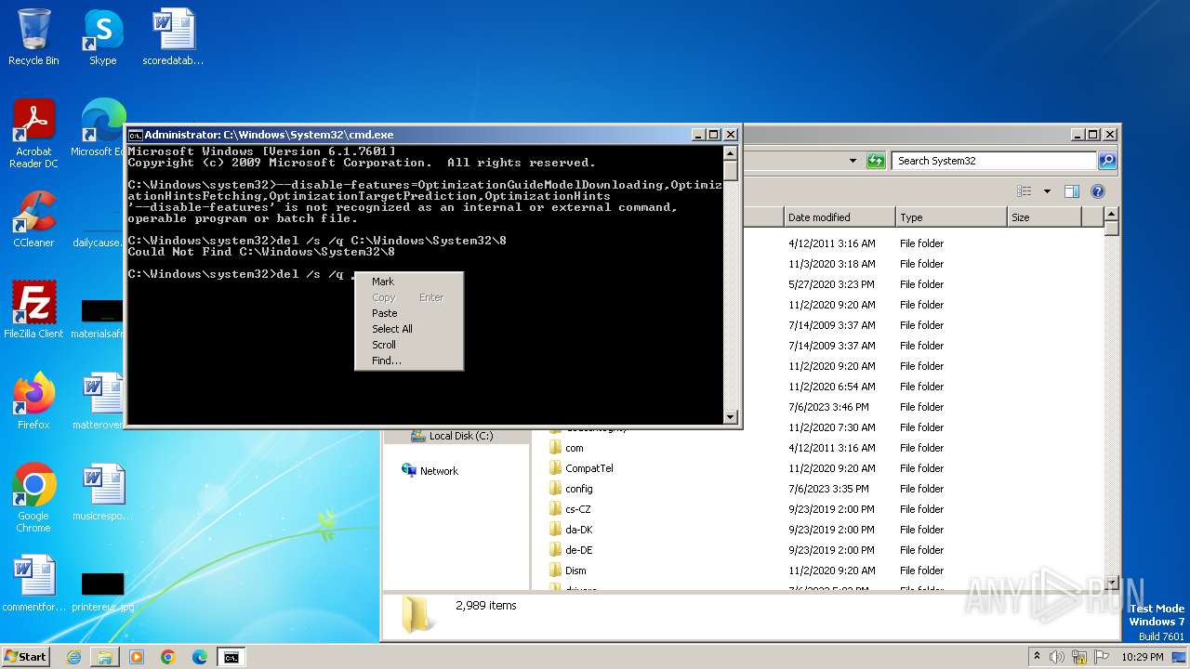The image size is (1190, 669).
Task: Choose Select All in the context menu
Action: point(409,329)
